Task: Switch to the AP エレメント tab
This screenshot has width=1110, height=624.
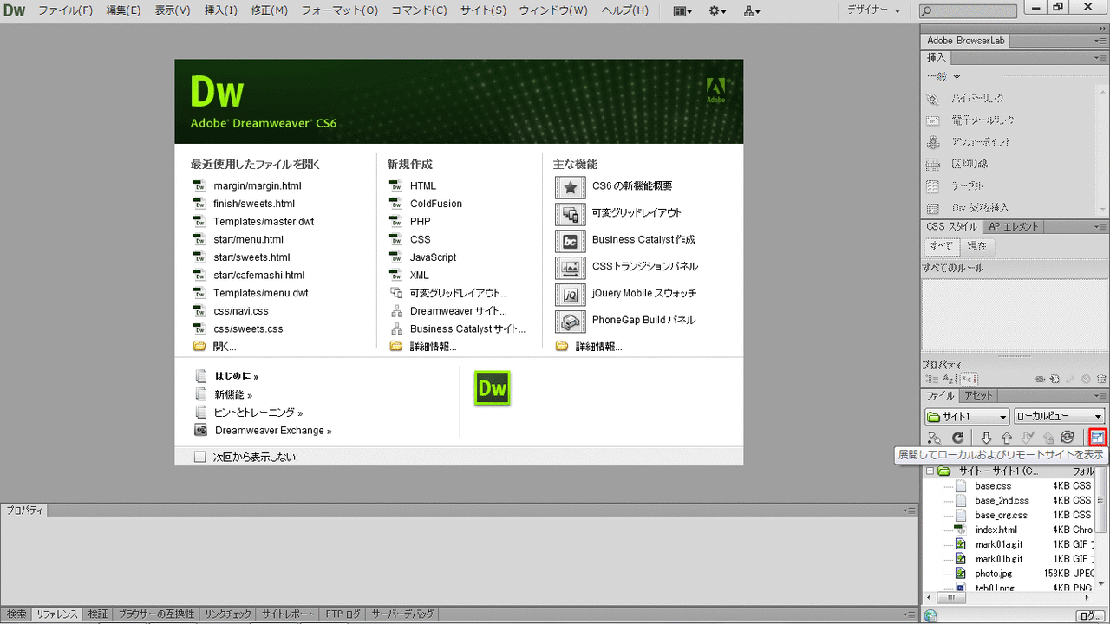Action: point(1015,227)
